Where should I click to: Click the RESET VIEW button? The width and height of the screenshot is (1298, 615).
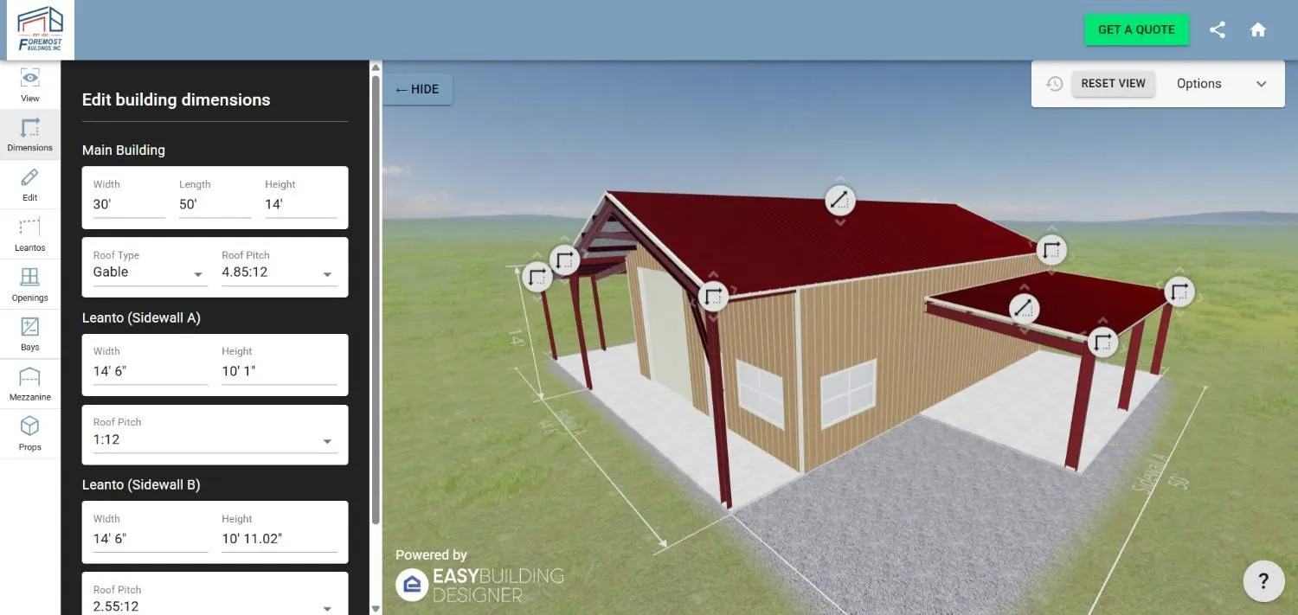click(x=1113, y=84)
